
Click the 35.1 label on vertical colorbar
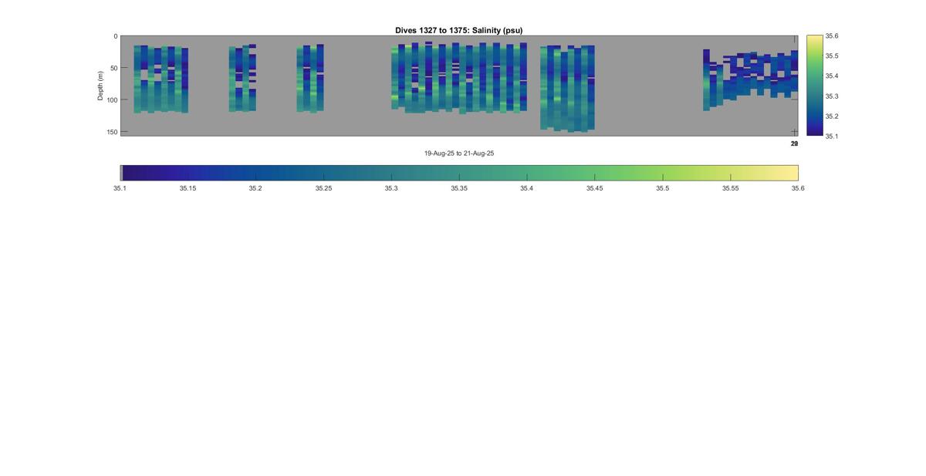point(832,136)
